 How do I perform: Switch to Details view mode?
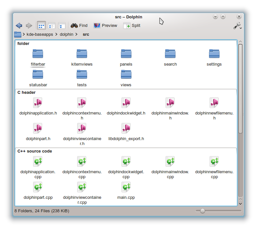(x=62, y=26)
